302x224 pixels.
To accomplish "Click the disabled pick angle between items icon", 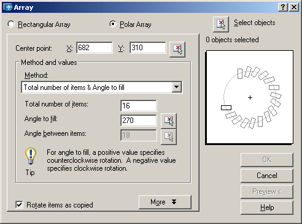I will pos(169,136).
